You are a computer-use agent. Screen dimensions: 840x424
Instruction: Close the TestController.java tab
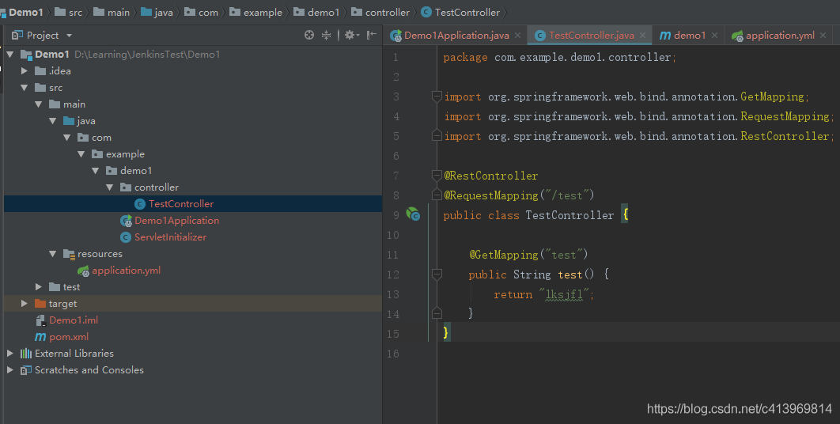642,36
